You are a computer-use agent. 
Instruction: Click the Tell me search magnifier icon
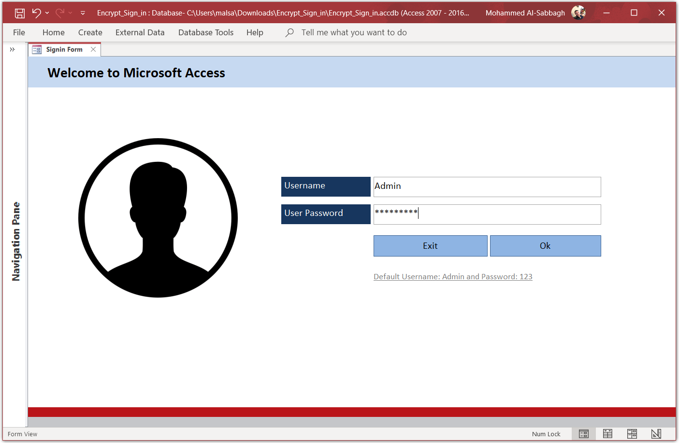click(289, 32)
